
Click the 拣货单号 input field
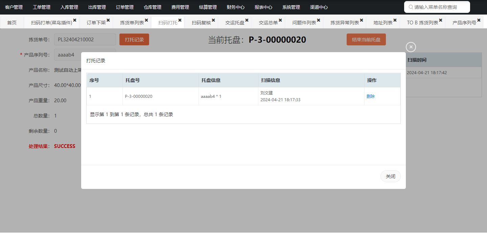click(x=85, y=39)
